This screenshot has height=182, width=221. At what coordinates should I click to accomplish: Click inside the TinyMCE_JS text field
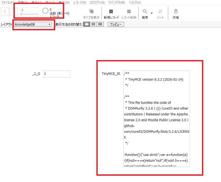tap(157, 119)
